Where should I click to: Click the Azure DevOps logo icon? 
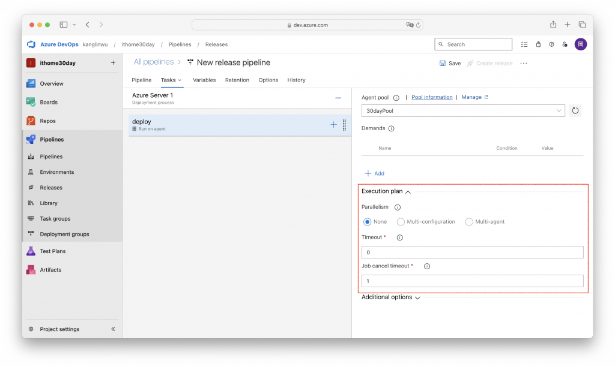[31, 44]
